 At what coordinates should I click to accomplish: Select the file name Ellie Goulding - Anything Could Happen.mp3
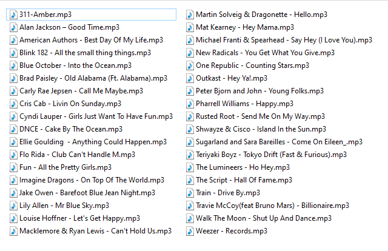[93, 142]
